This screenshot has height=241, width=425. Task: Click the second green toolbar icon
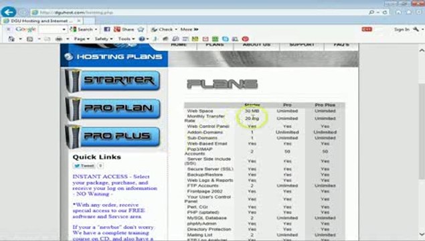(x=216, y=39)
